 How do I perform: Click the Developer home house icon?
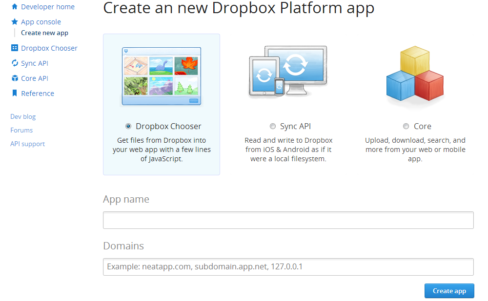click(x=14, y=6)
